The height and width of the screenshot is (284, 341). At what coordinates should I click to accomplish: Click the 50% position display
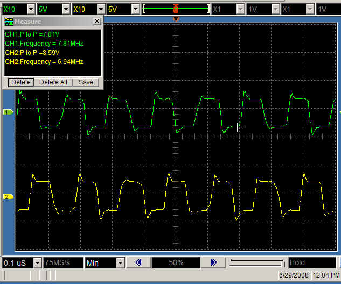click(x=176, y=262)
